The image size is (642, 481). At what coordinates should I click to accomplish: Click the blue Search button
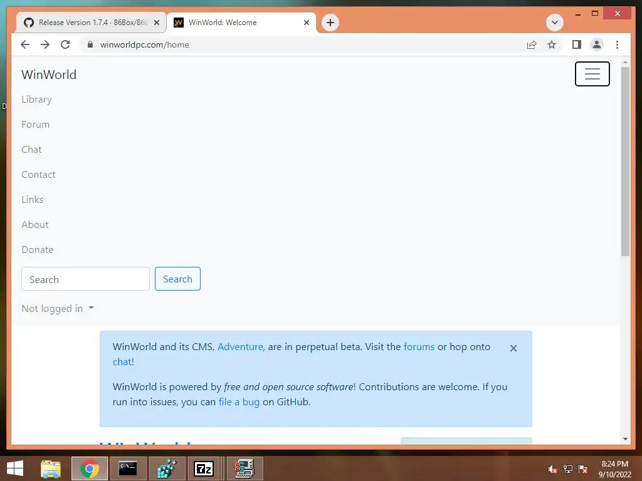point(177,279)
